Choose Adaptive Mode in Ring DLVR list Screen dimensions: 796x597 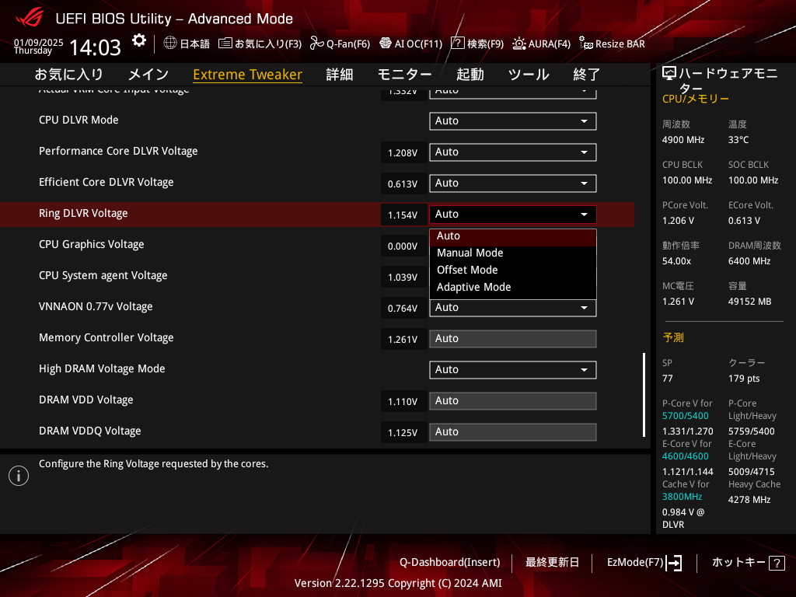point(474,288)
